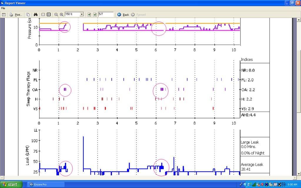Switch to single page view
Screen dimensions: 301x188
click(x=43, y=15)
